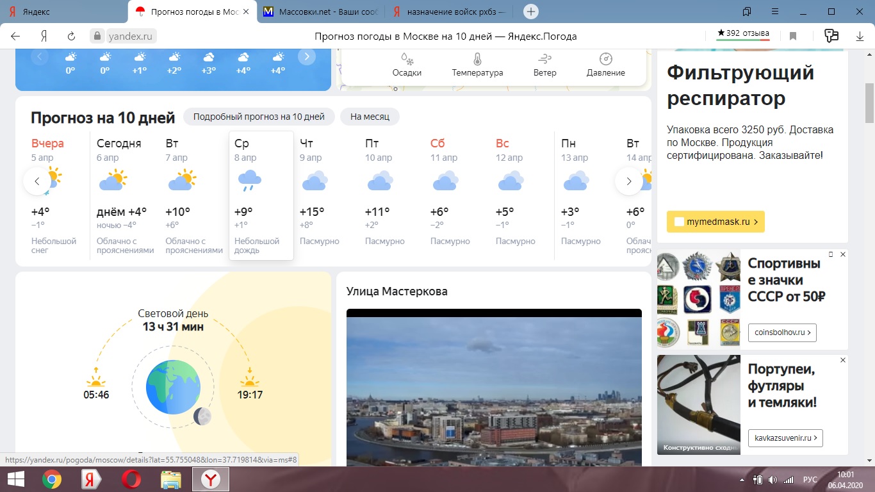Show previous hours in hourly forecast strip
Image resolution: width=875 pixels, height=492 pixels.
(39, 57)
